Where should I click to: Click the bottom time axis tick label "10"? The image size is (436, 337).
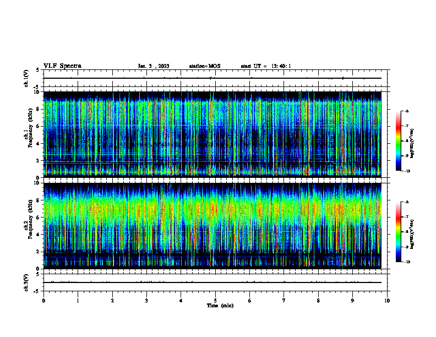coord(387,301)
